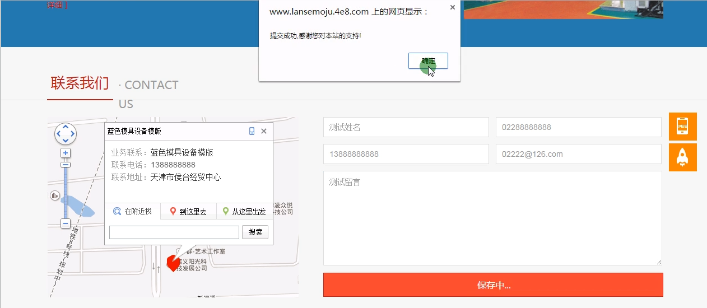Click the map zoom out minus button
The height and width of the screenshot is (308, 707).
coord(66,223)
